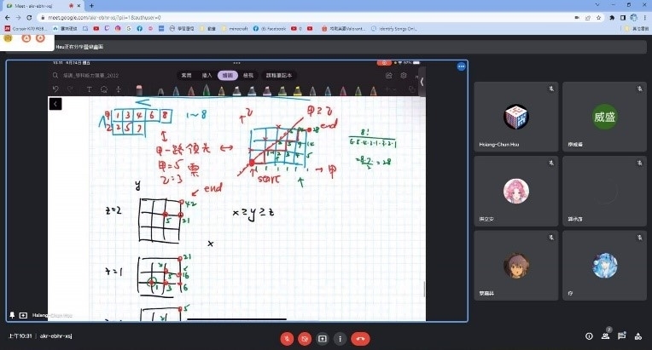
Task: Open more options three-dot menu in call bar
Action: (341, 338)
